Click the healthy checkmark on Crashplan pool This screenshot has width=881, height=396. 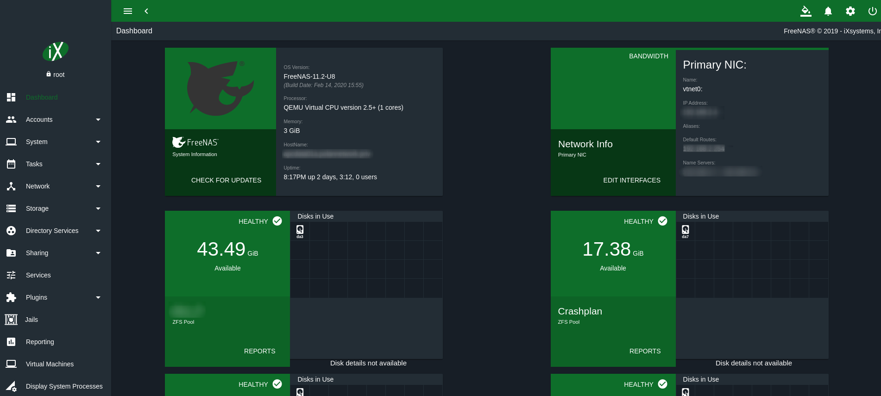click(663, 221)
